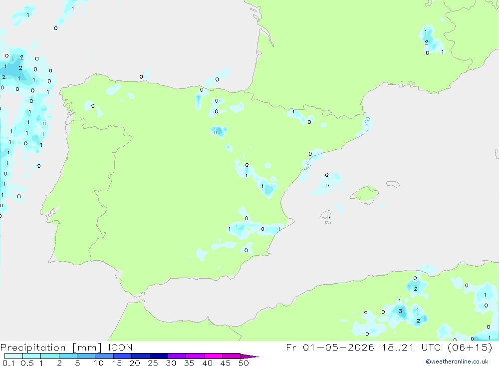The height and width of the screenshot is (366, 499).
Task: Choose the 20–25 mm legend color swatch
Action: coord(141,356)
